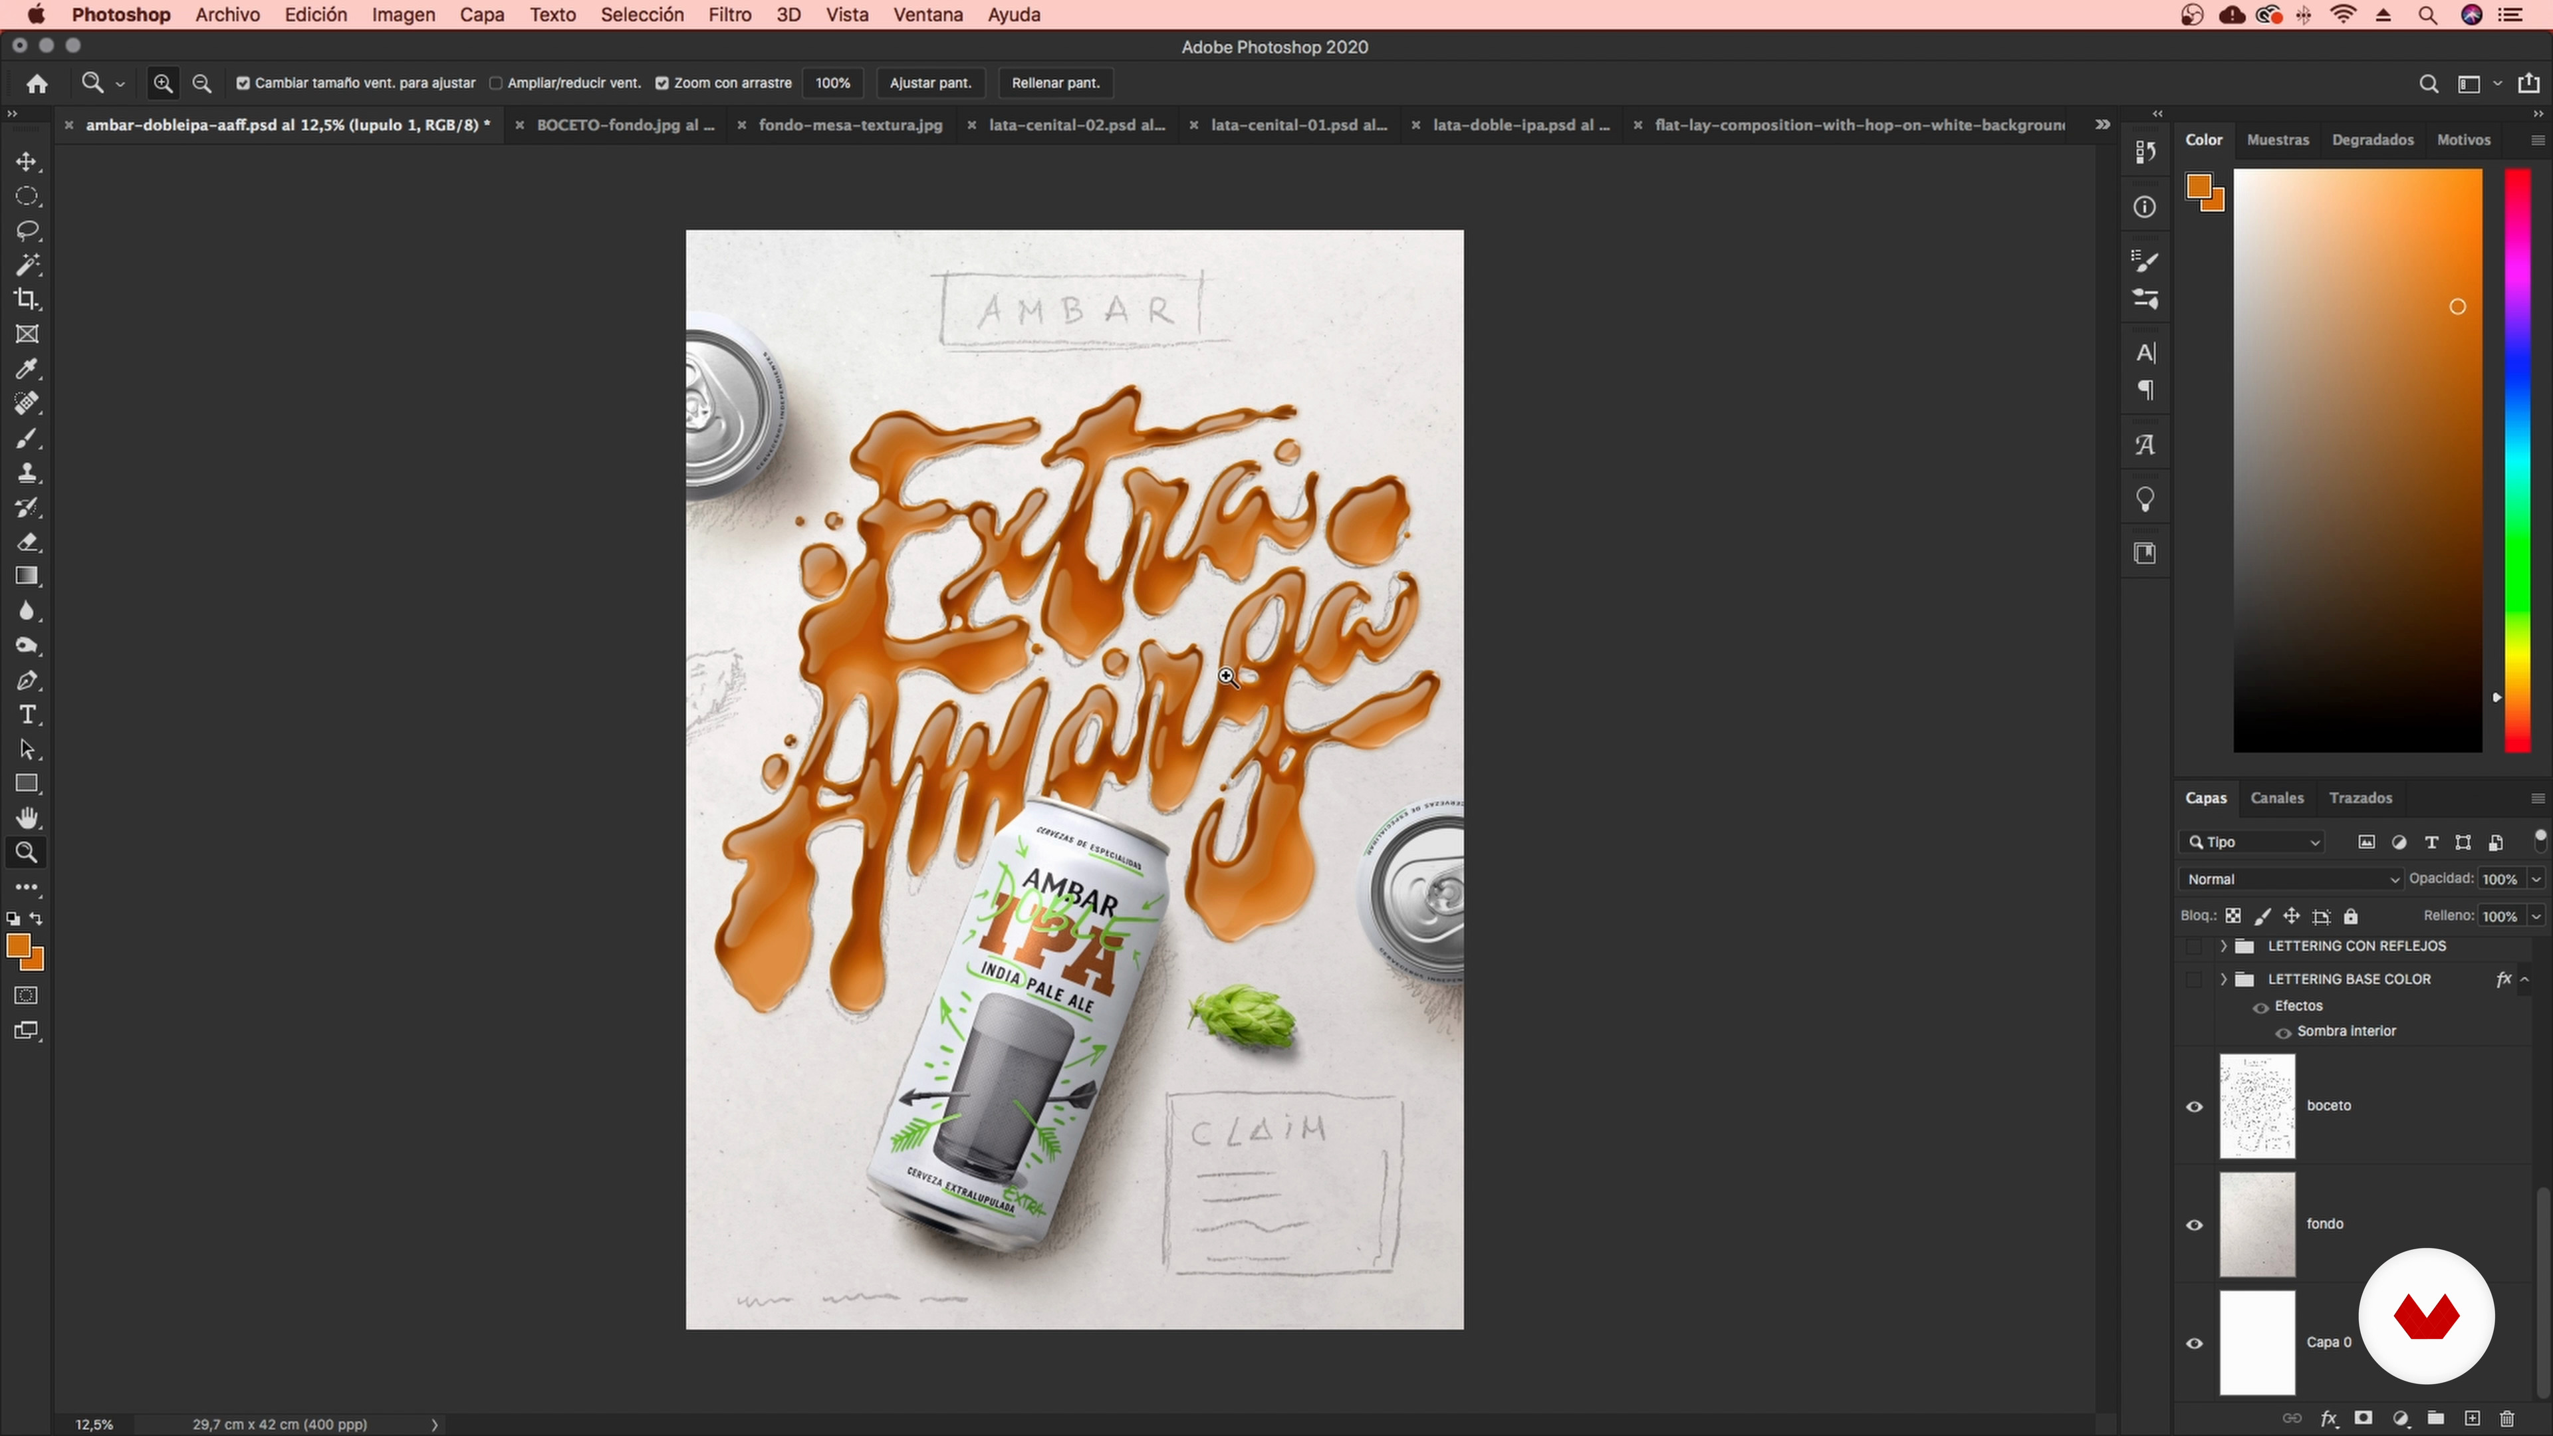Uncheck Zoom con arrastre checkbox
The width and height of the screenshot is (2553, 1436).
[662, 83]
